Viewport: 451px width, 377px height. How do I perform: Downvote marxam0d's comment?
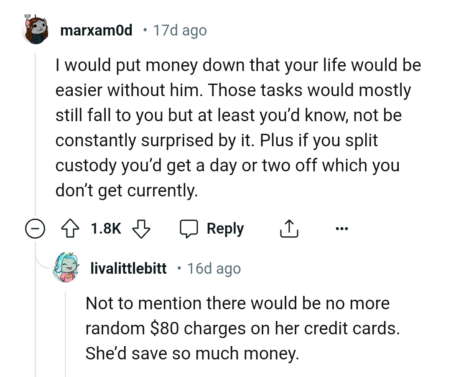141,228
